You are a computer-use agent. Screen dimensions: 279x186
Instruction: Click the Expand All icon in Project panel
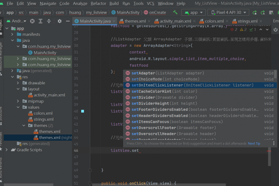pyautogui.click(x=41, y=21)
